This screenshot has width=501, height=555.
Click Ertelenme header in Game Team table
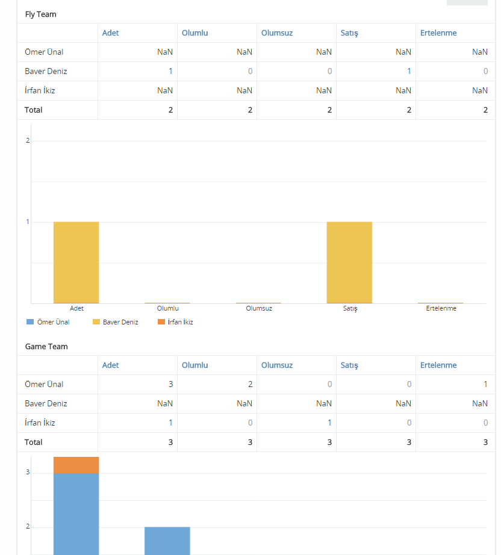tap(438, 365)
